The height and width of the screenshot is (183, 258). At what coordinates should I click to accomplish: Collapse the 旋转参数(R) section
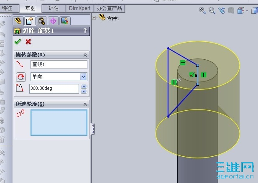point(85,55)
